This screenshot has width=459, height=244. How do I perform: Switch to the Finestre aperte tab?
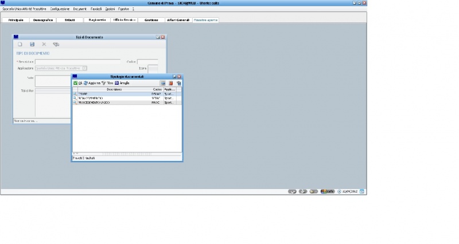coord(205,20)
